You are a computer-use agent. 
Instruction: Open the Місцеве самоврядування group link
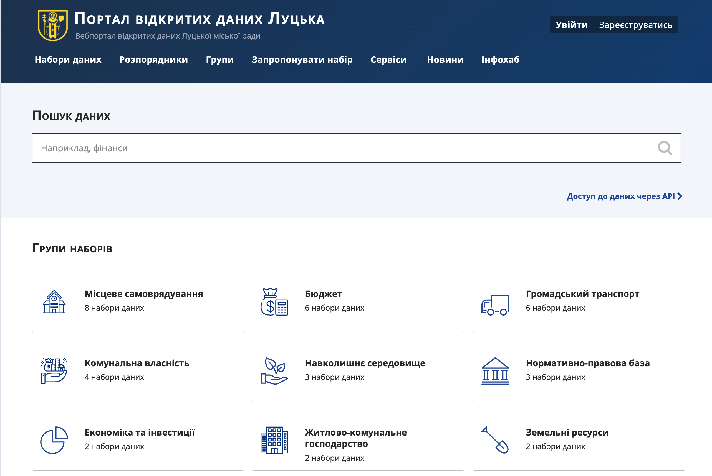tap(144, 294)
